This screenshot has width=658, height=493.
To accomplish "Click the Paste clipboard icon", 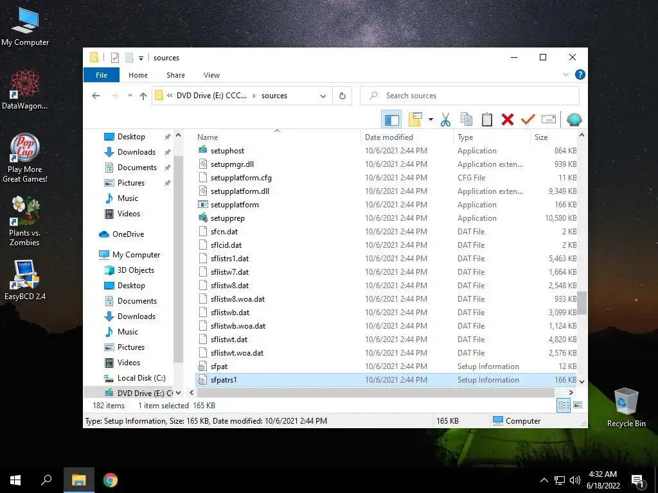I will coord(487,120).
